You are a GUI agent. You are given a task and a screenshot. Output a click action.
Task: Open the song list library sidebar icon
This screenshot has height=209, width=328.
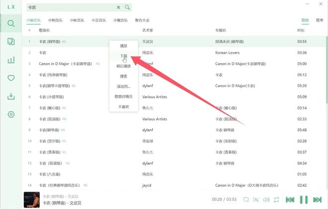click(x=11, y=41)
